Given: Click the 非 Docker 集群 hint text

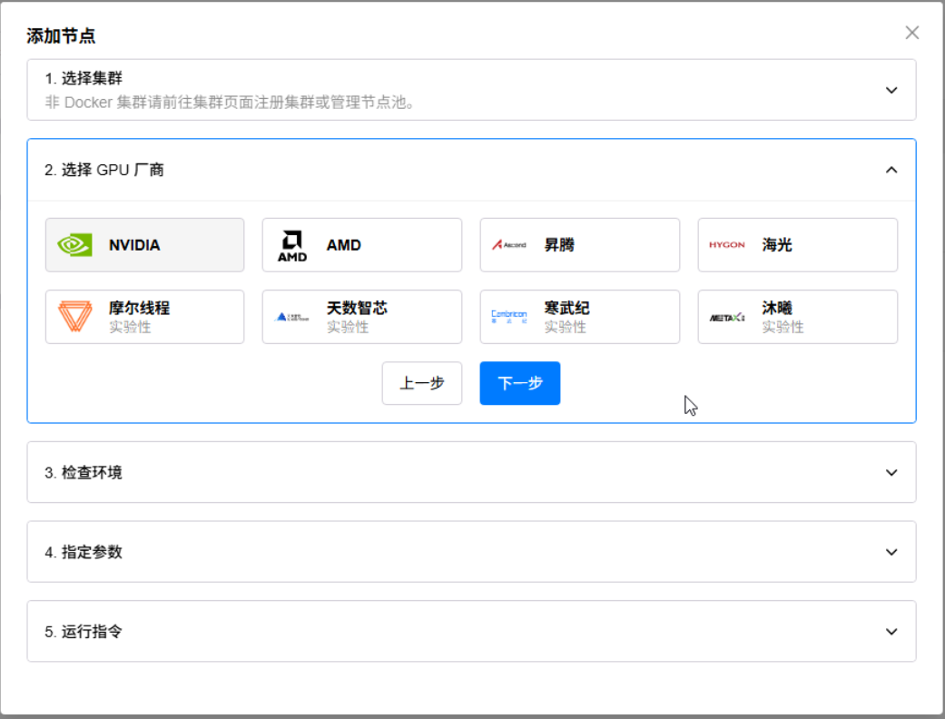Looking at the screenshot, I should (x=231, y=103).
